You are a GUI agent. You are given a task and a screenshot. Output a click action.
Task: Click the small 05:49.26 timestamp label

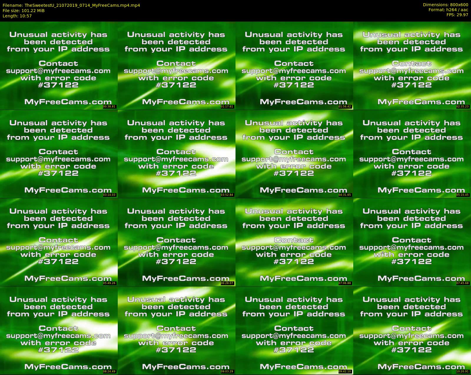pyautogui.click(x=110, y=283)
